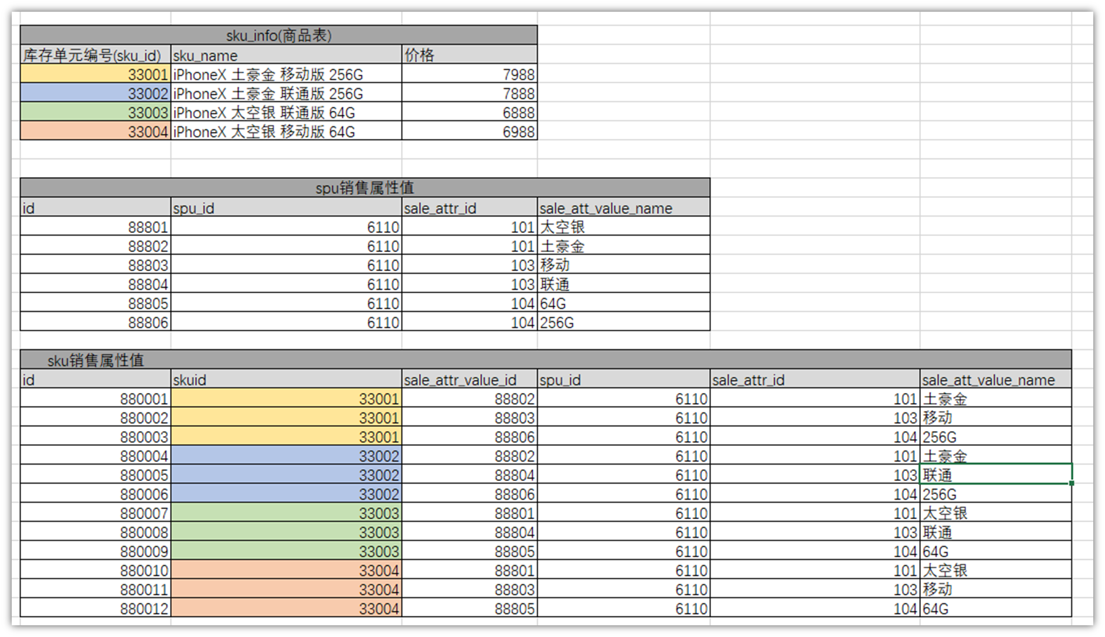Image resolution: width=1105 pixels, height=637 pixels.
Task: Select yellow sku_id cell 33001 in sku_info table
Action: pyautogui.click(x=96, y=74)
